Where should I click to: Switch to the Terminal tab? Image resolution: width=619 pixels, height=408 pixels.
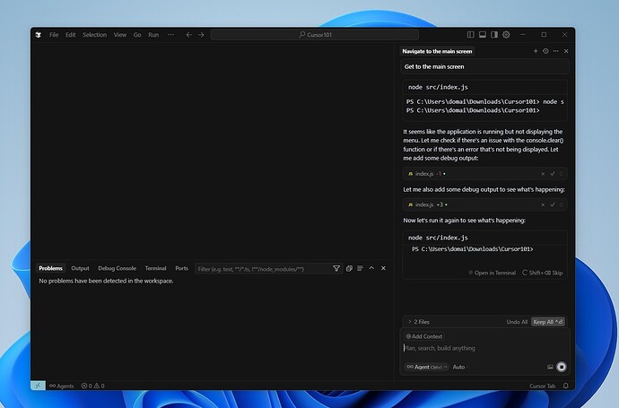click(155, 268)
